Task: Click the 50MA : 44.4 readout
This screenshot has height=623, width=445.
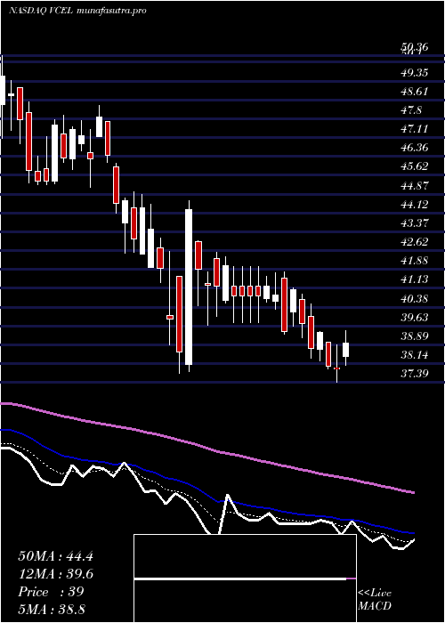Action: pos(55,556)
